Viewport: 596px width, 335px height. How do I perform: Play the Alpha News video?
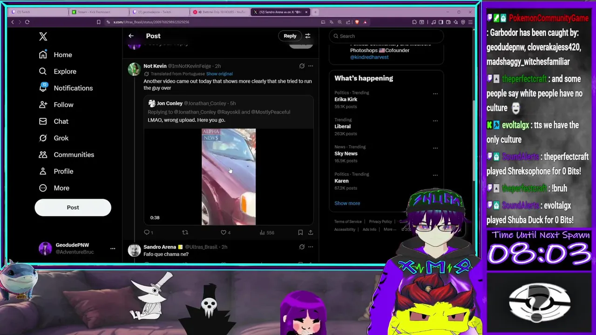click(229, 177)
